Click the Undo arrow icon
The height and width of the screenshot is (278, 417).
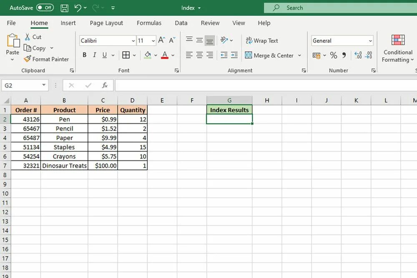pos(78,8)
